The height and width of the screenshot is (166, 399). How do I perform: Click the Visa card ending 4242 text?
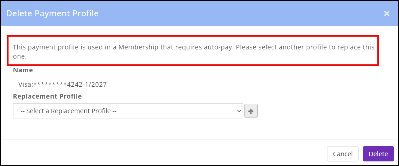coord(62,85)
